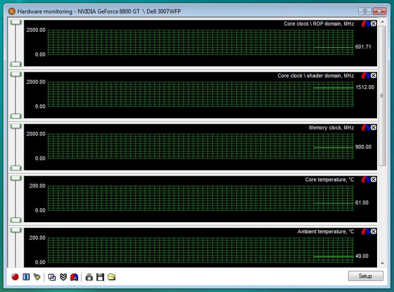Click the 601.71 ROP clock value
The width and height of the screenshot is (394, 292).
(363, 47)
